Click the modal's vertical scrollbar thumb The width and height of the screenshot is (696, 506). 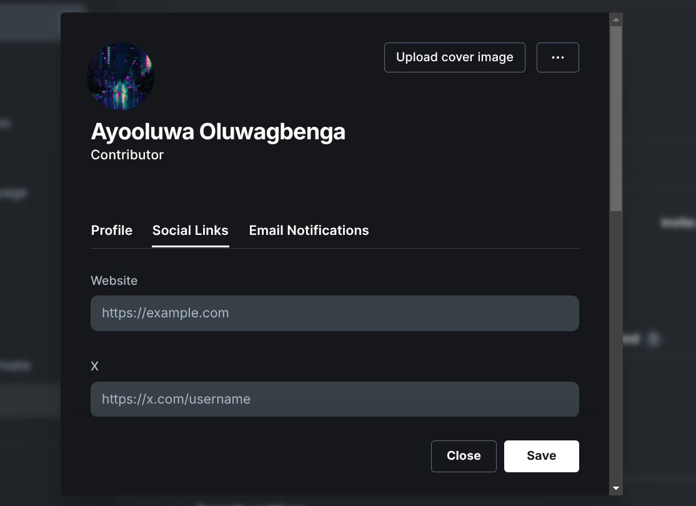[615, 119]
